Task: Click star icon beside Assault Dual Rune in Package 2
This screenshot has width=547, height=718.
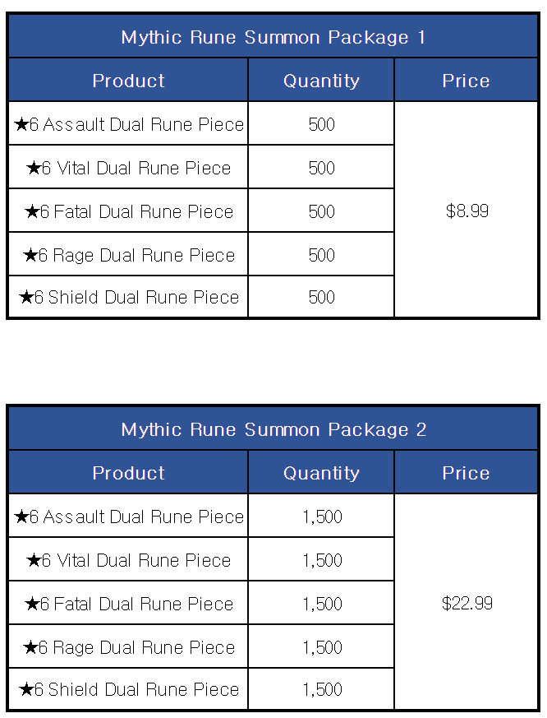Action: coord(21,516)
